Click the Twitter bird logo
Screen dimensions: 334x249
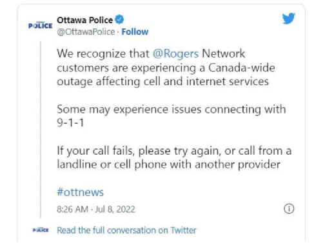(x=288, y=19)
